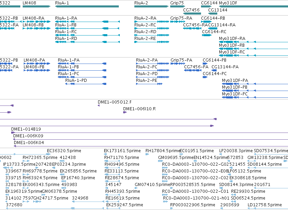Click the LD12758.5prime EST label
Screen dimensions: 288x210
[265, 205]
